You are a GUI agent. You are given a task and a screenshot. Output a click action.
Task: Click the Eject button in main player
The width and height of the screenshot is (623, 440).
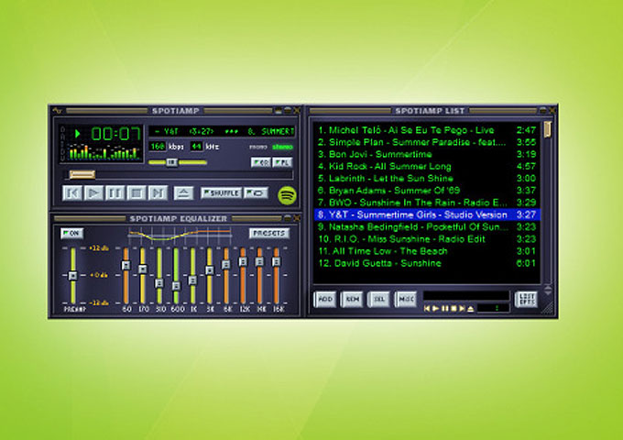tap(183, 193)
